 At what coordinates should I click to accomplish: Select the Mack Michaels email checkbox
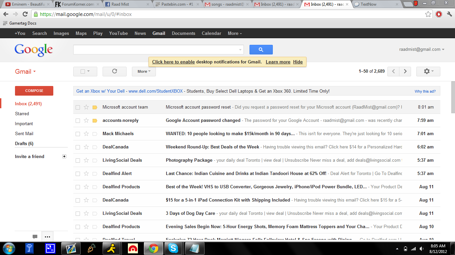(78, 134)
